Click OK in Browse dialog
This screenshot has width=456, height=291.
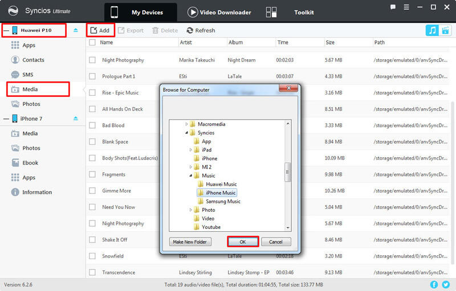click(x=242, y=242)
